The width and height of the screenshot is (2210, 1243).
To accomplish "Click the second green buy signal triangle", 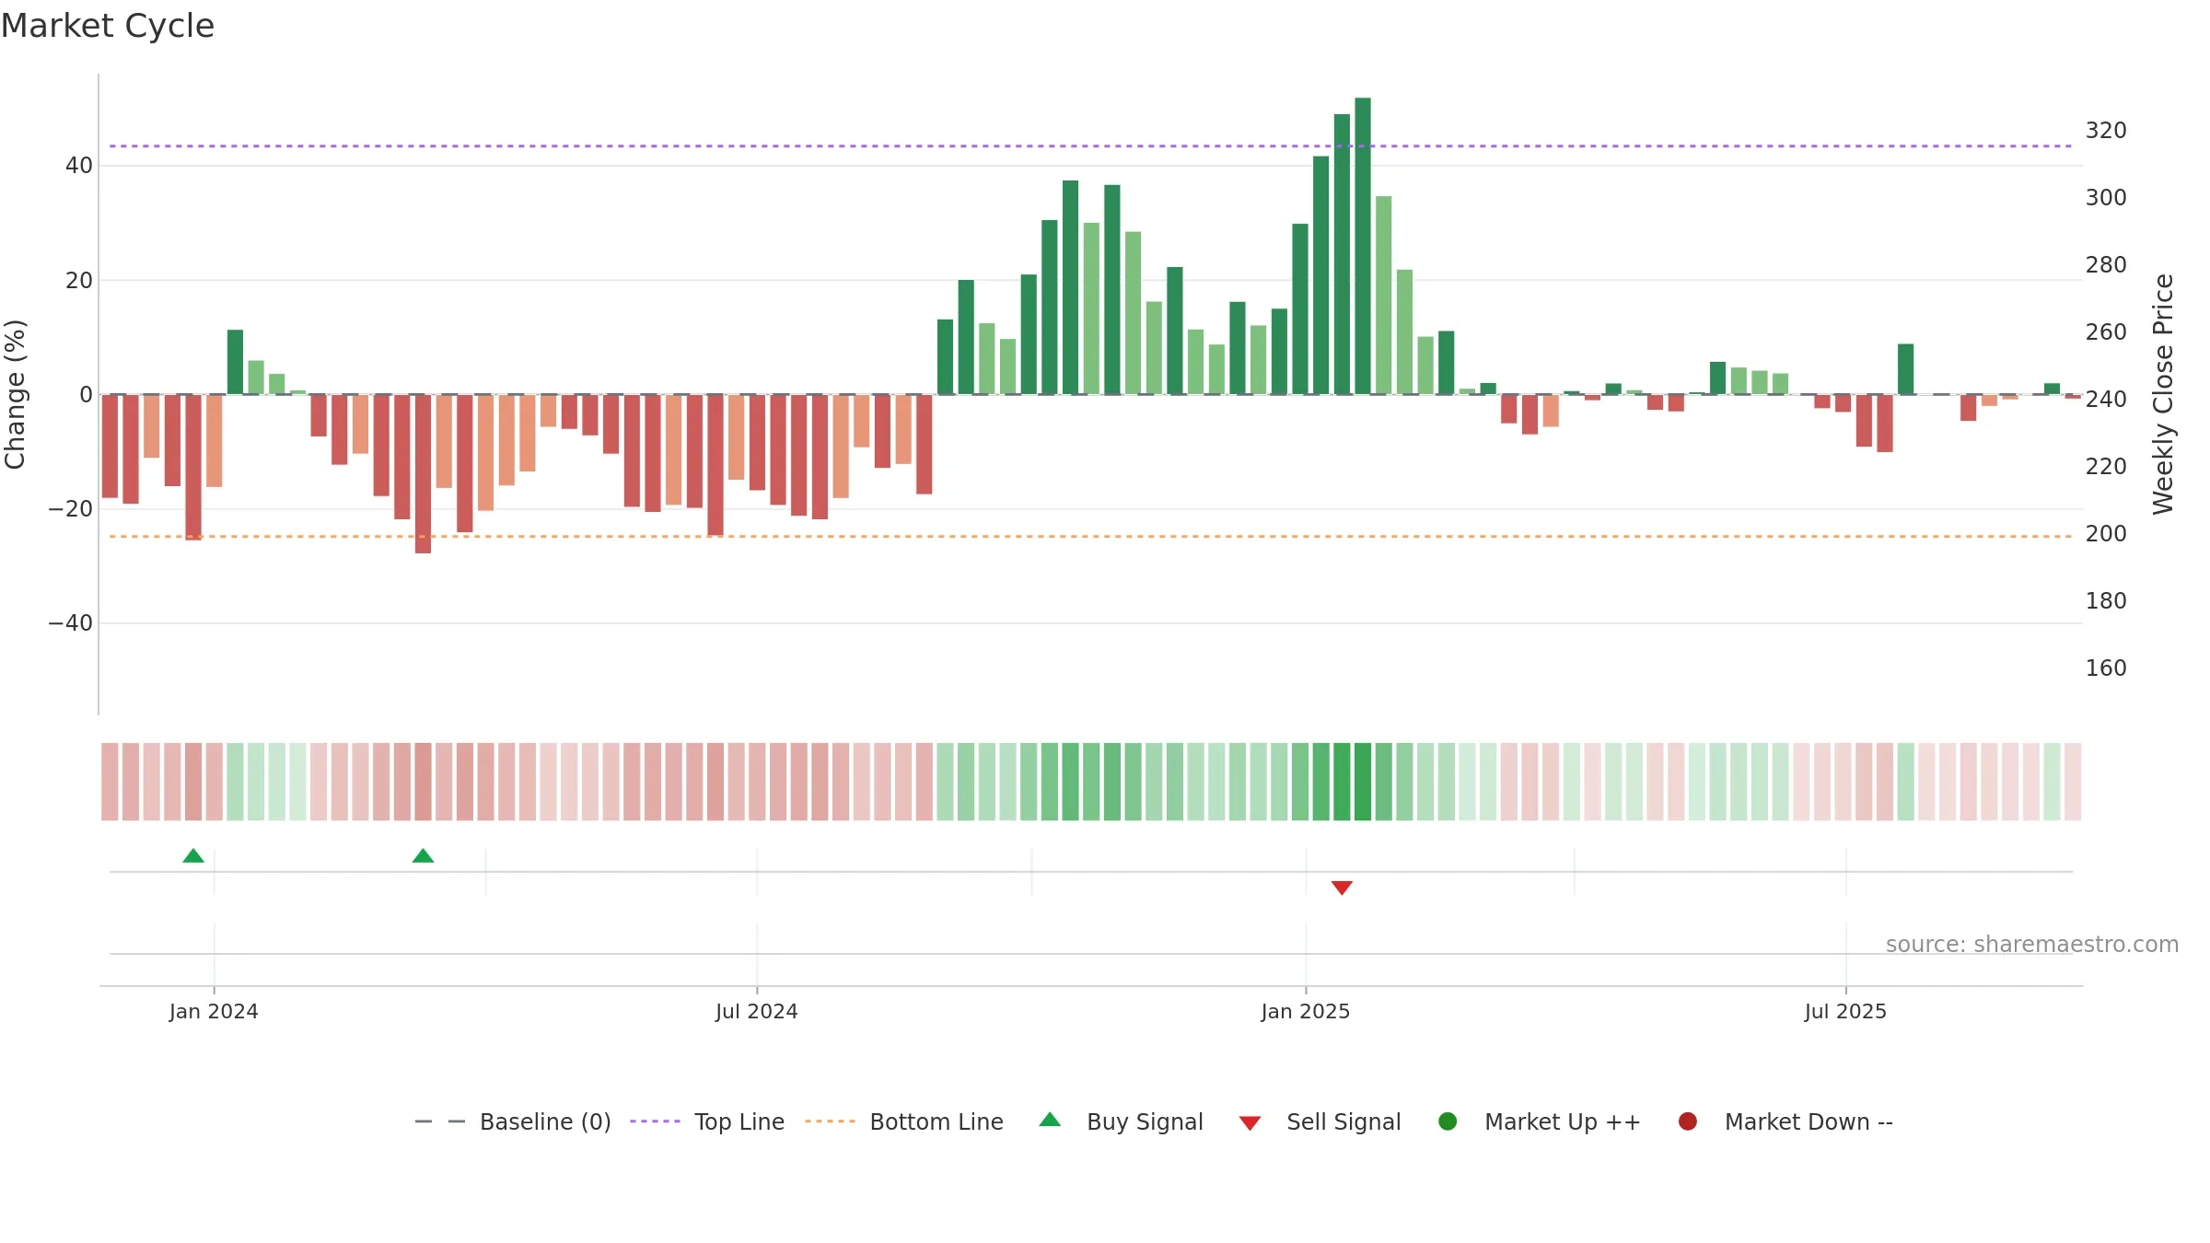I will (423, 855).
